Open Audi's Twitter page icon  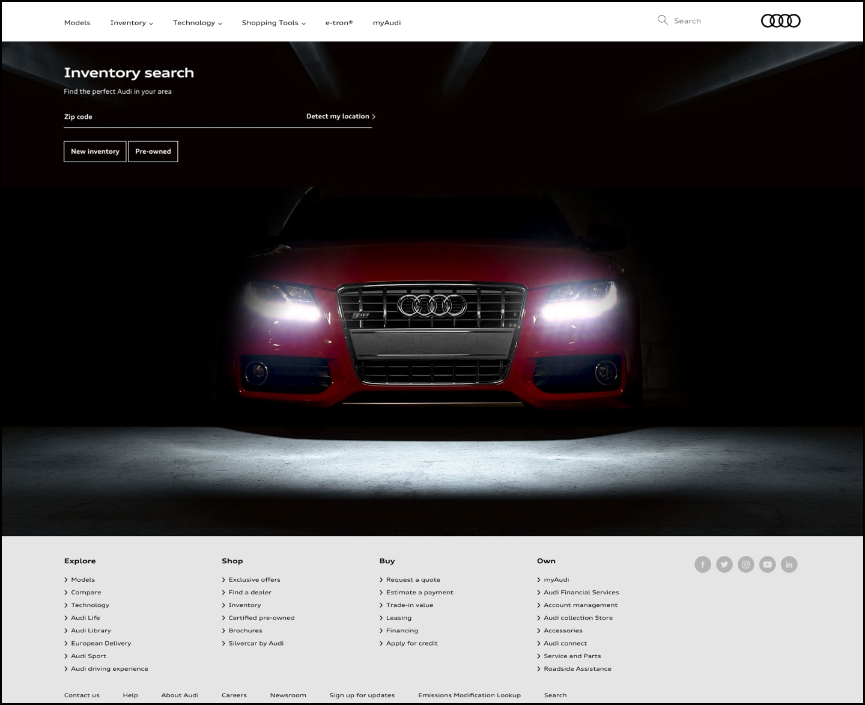(724, 564)
